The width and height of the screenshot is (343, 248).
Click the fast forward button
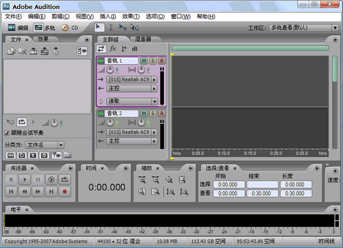[38, 192]
